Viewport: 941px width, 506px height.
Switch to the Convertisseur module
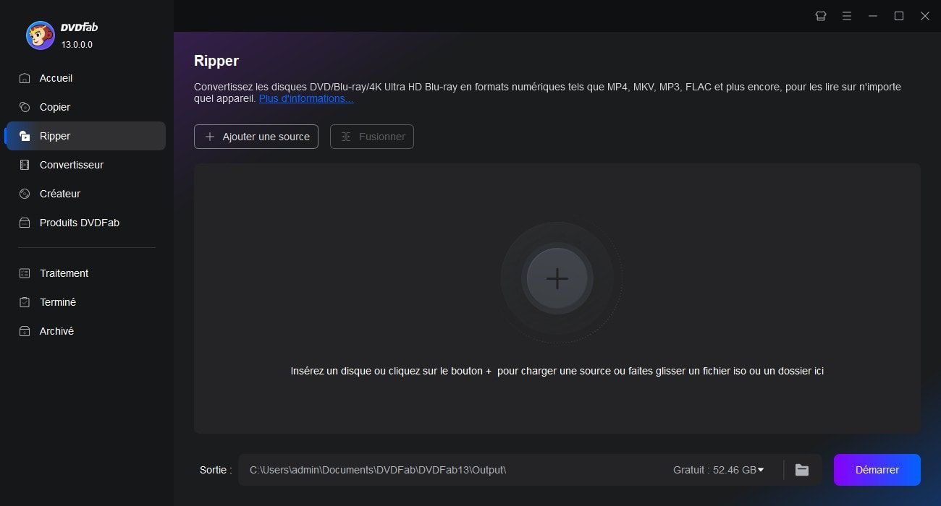(85, 165)
